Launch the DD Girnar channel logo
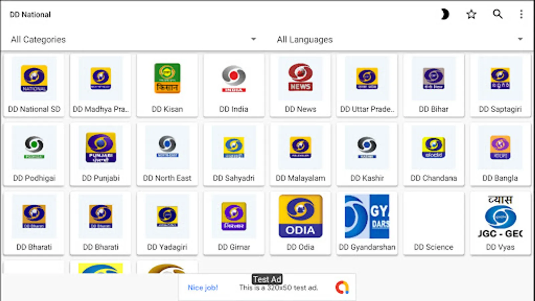Image resolution: width=535 pixels, height=301 pixels. coord(234,216)
